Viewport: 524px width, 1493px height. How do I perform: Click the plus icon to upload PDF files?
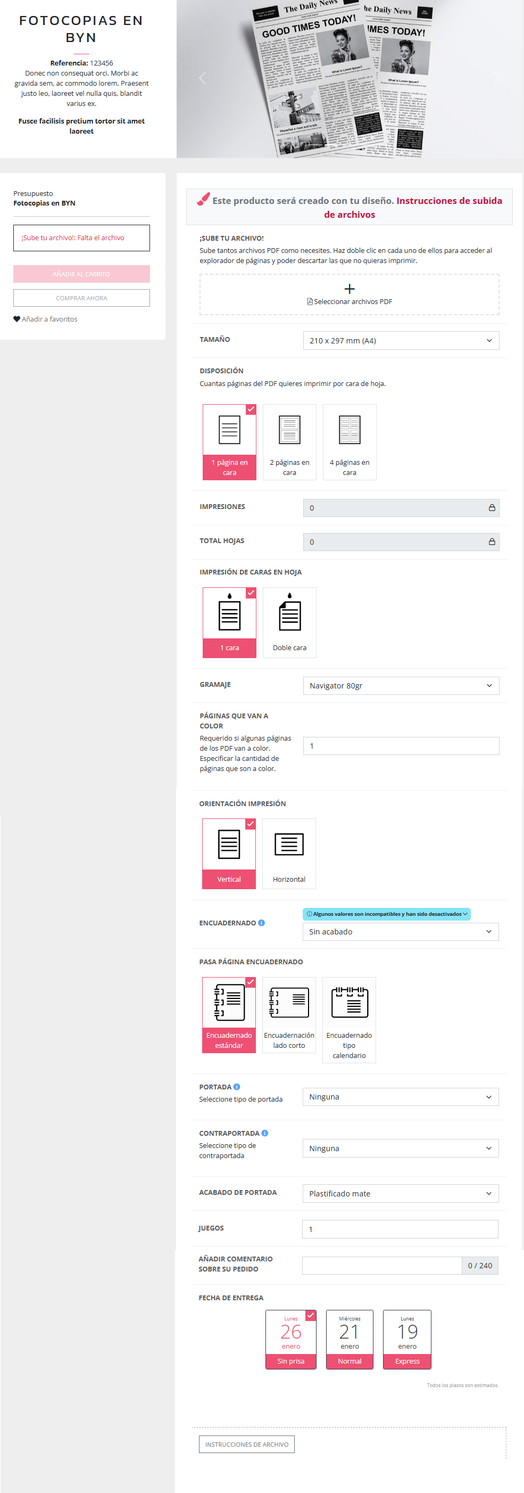click(349, 289)
